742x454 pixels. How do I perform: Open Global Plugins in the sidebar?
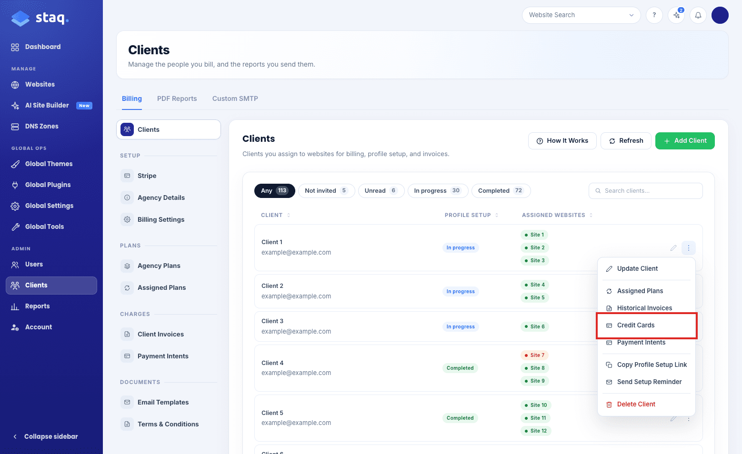coord(51,185)
